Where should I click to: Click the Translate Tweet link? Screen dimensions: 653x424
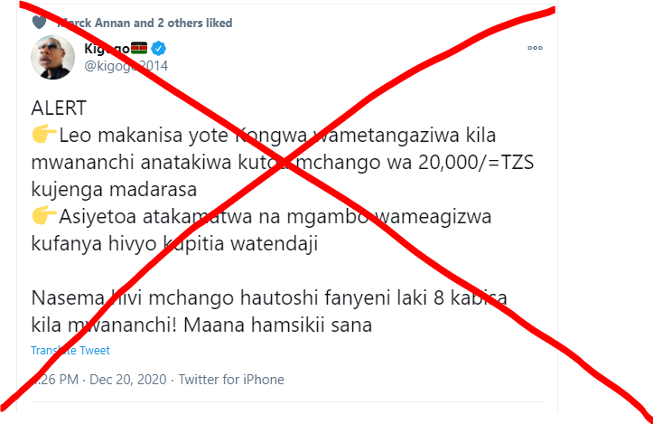click(x=70, y=350)
